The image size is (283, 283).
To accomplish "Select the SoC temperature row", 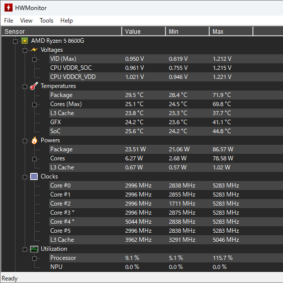I will click(166, 131).
